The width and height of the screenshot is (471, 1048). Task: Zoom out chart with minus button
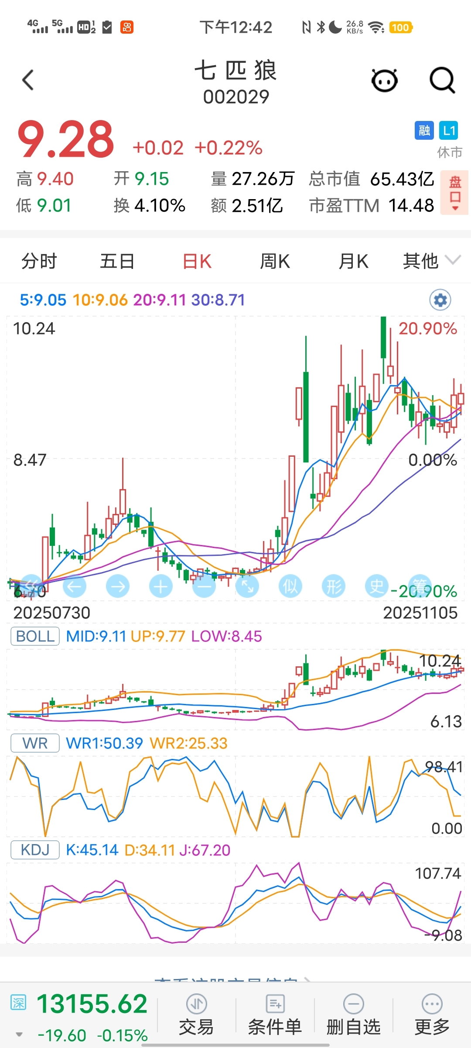204,586
